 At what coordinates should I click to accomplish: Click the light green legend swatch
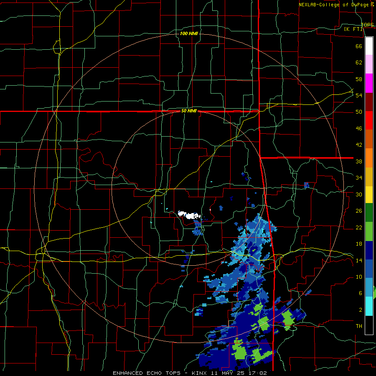(369, 231)
